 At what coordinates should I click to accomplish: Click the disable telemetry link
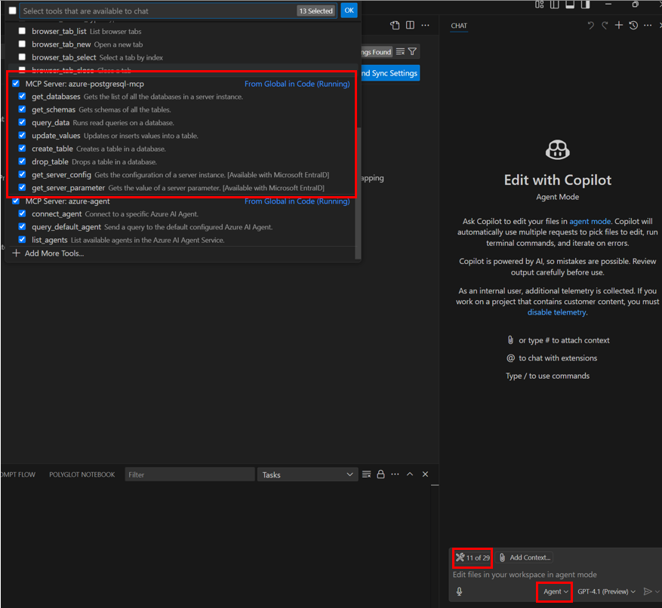[x=557, y=312]
